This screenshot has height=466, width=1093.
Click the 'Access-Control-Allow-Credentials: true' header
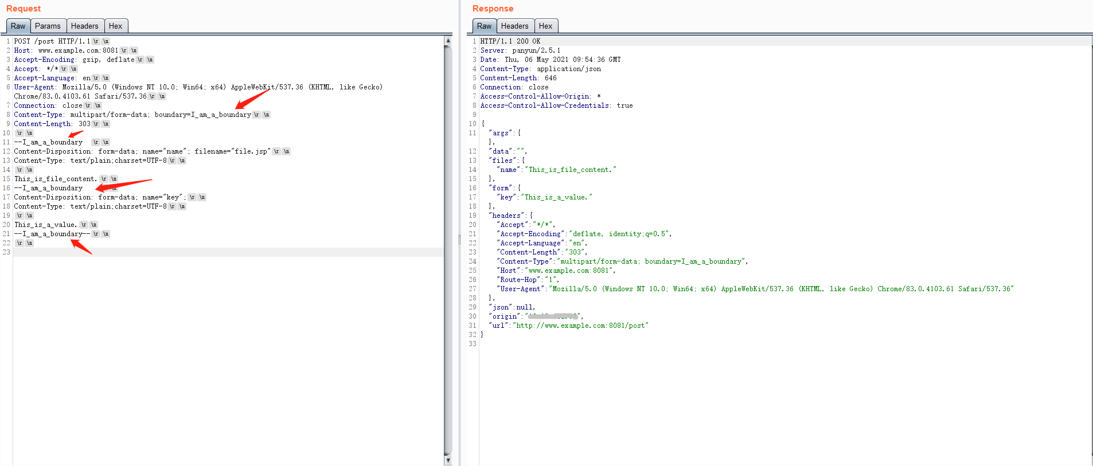coord(556,105)
